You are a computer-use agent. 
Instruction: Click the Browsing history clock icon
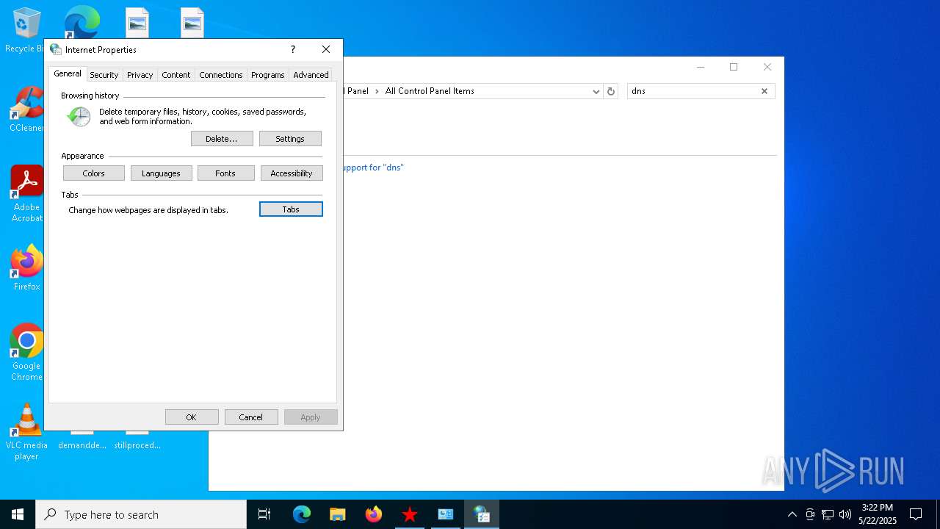[x=79, y=117]
